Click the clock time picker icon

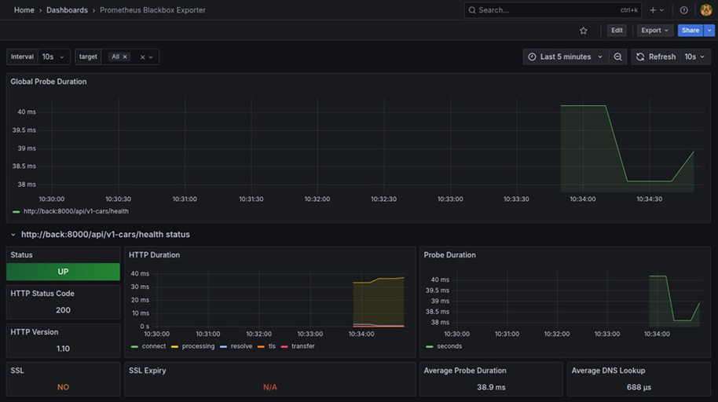[532, 57]
